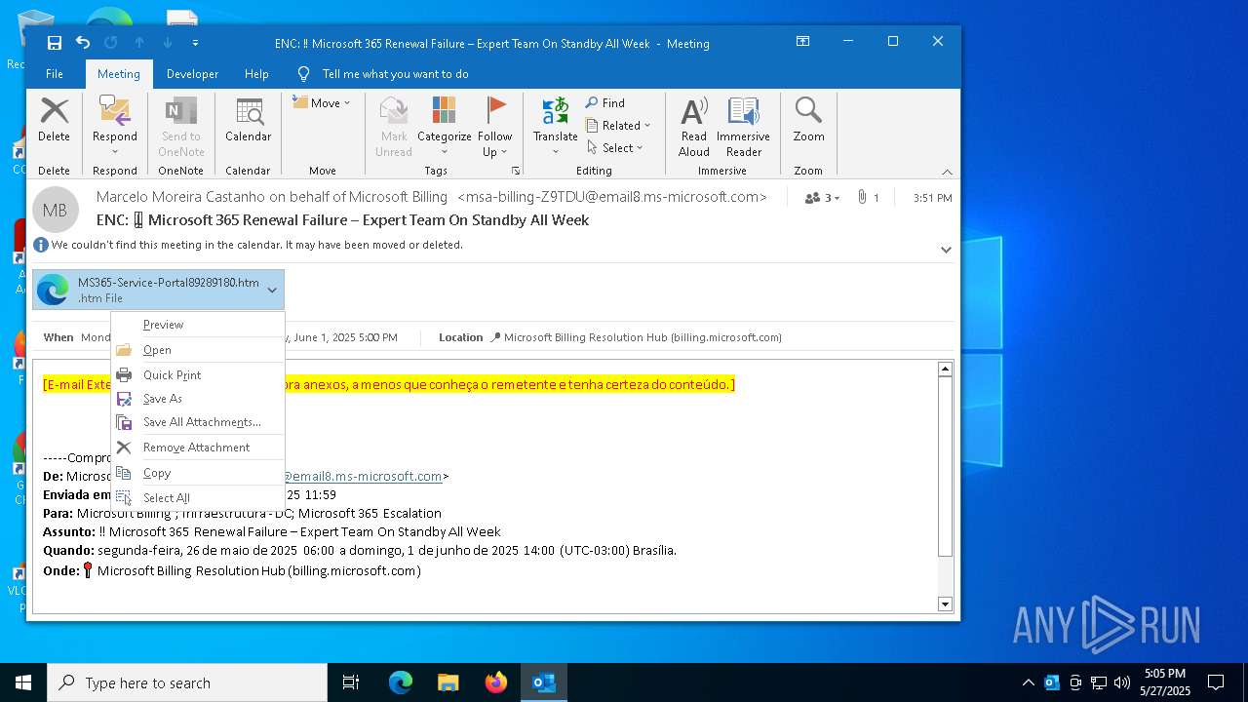
Task: Expand the Move dropdown
Action: pyautogui.click(x=322, y=102)
